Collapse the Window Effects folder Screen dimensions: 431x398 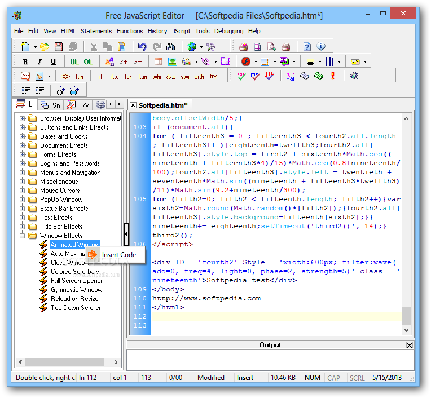22,236
